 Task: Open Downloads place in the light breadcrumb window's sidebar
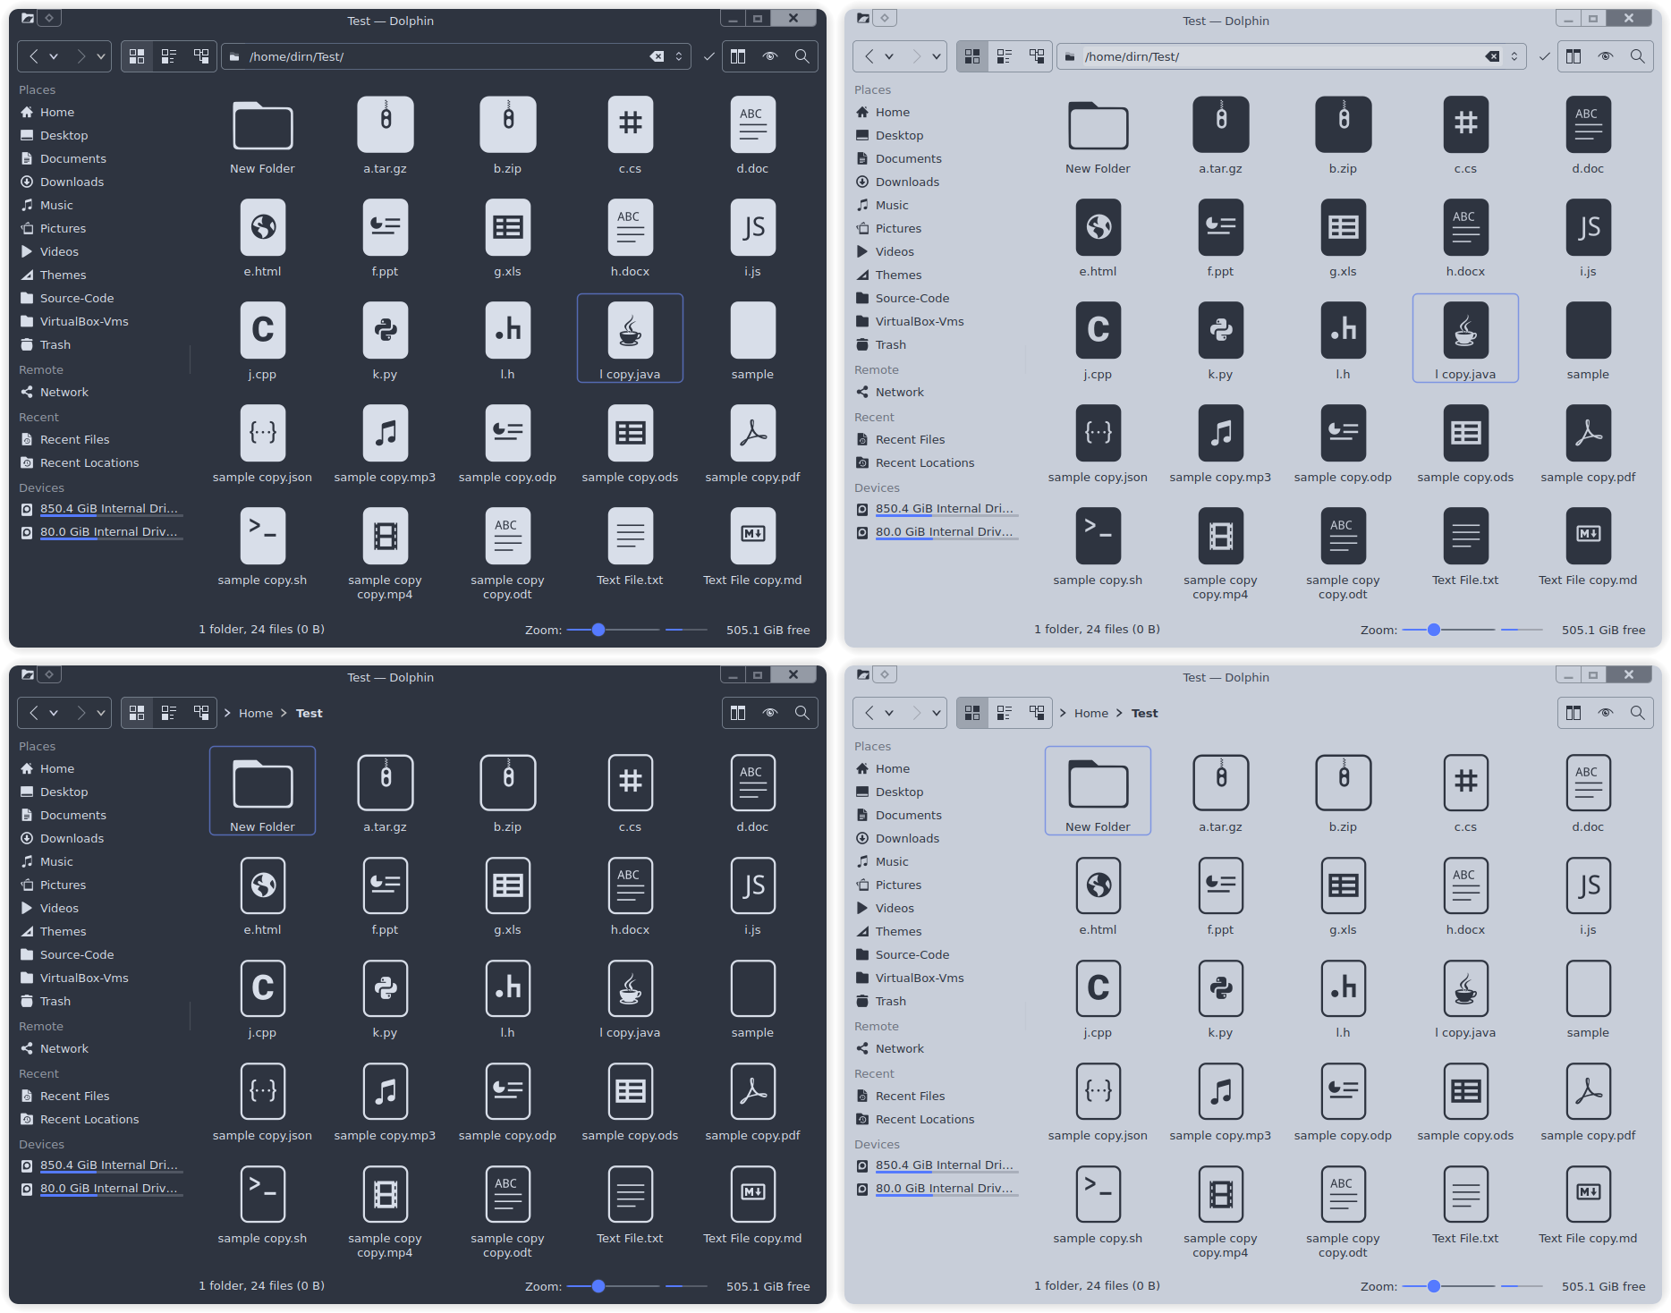(x=907, y=838)
